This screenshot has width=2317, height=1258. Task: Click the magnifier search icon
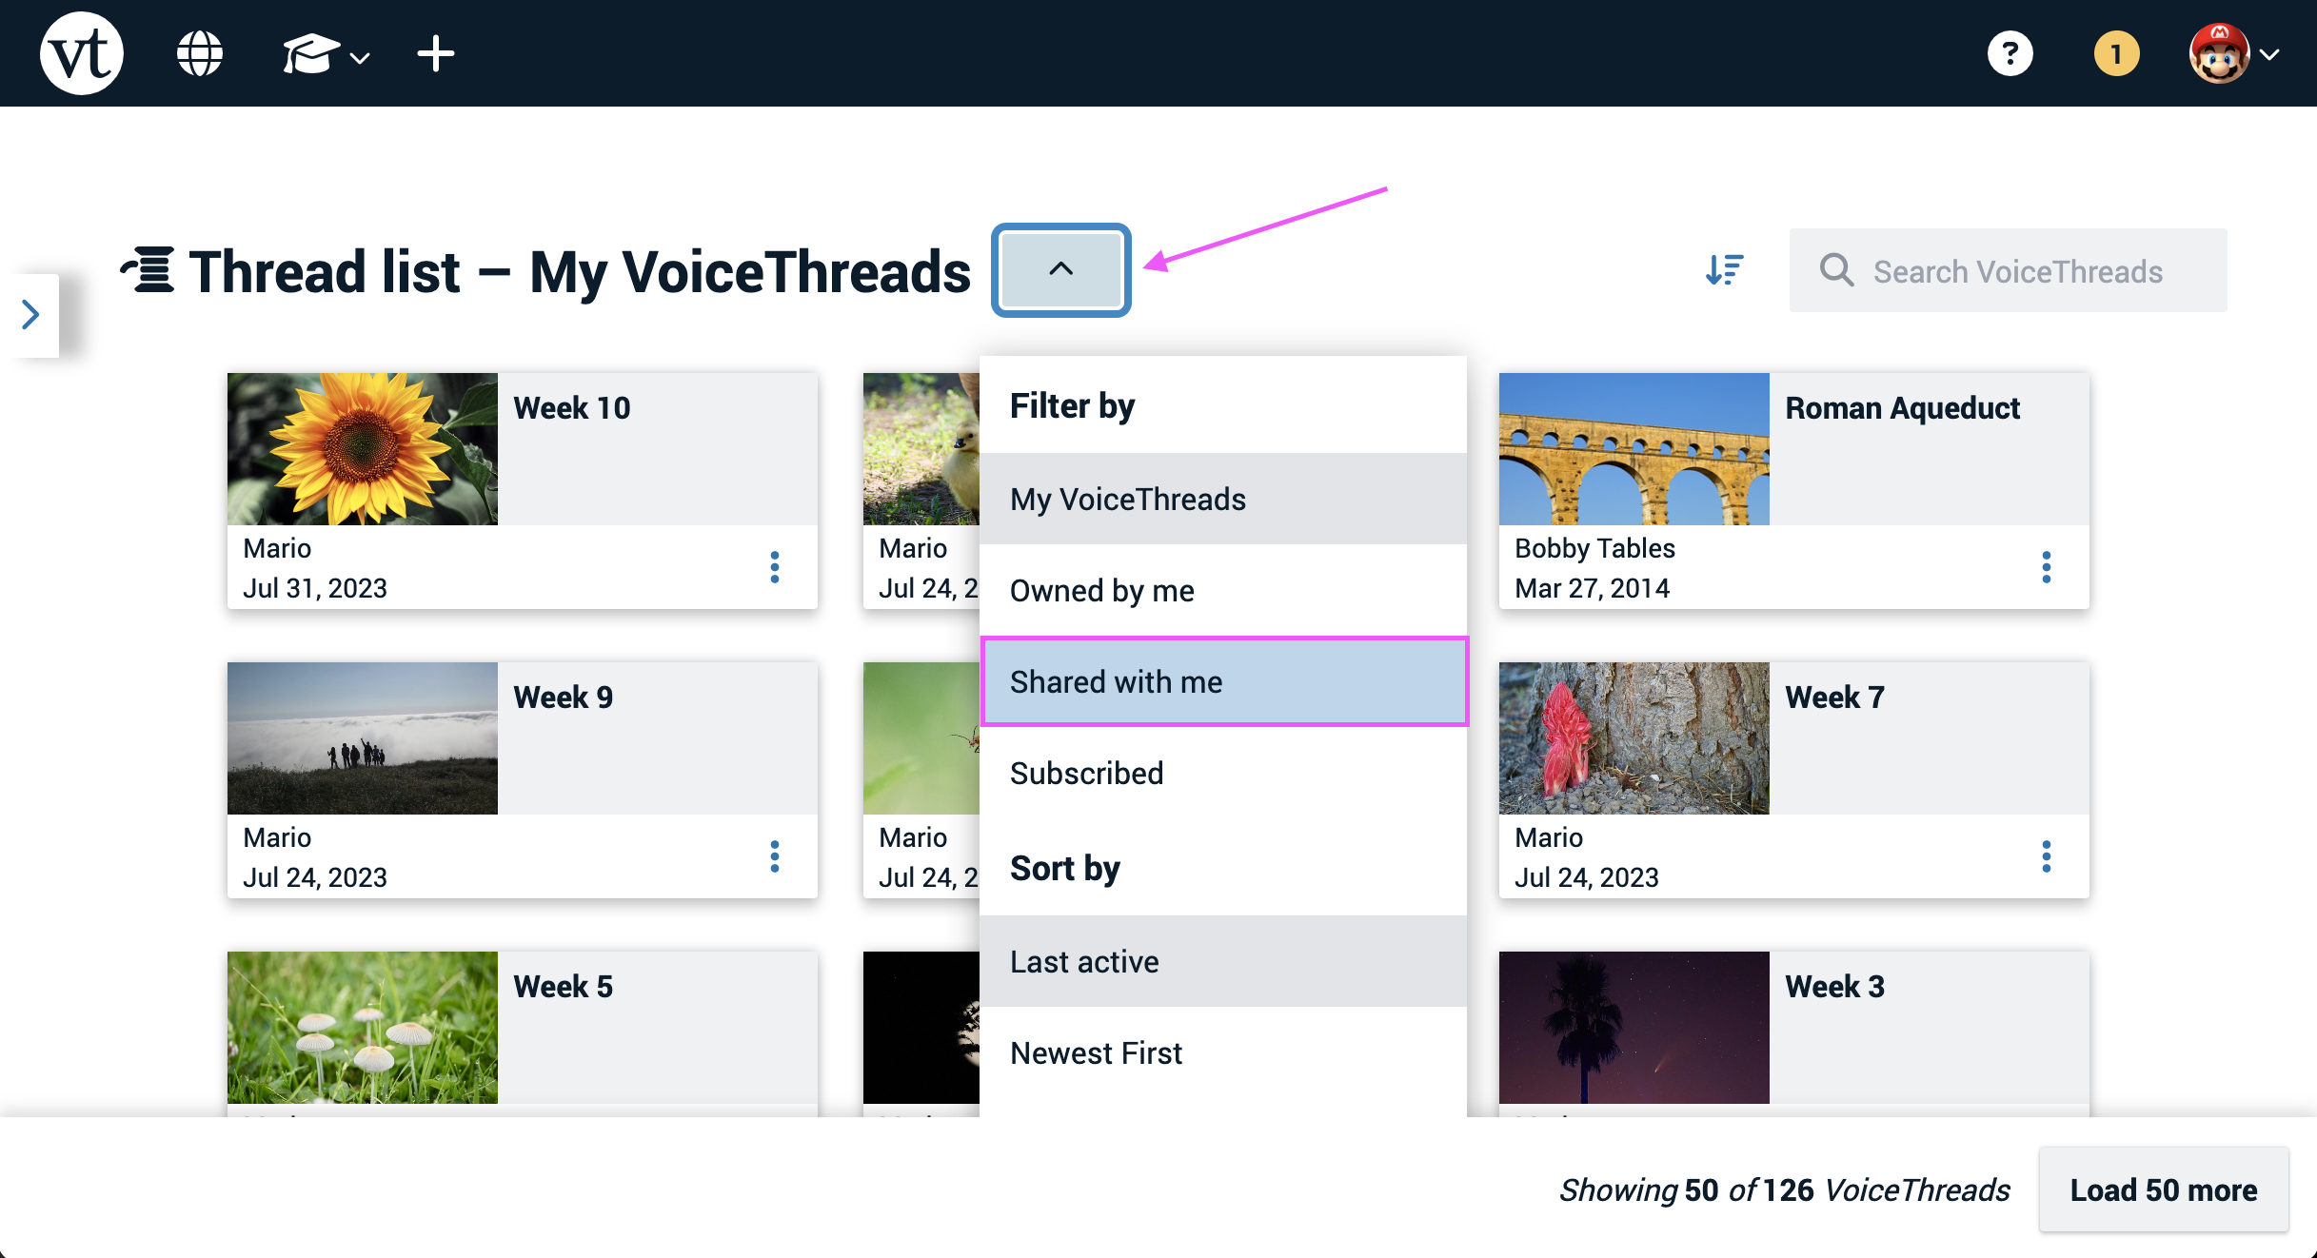(1836, 270)
